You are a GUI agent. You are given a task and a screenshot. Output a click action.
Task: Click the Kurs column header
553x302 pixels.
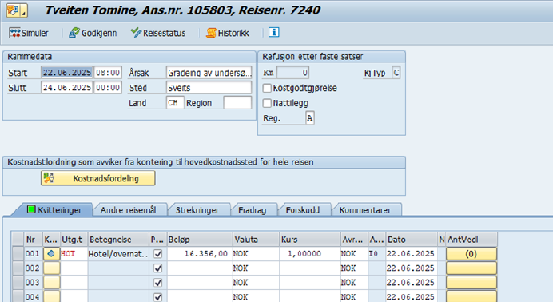pos(310,239)
